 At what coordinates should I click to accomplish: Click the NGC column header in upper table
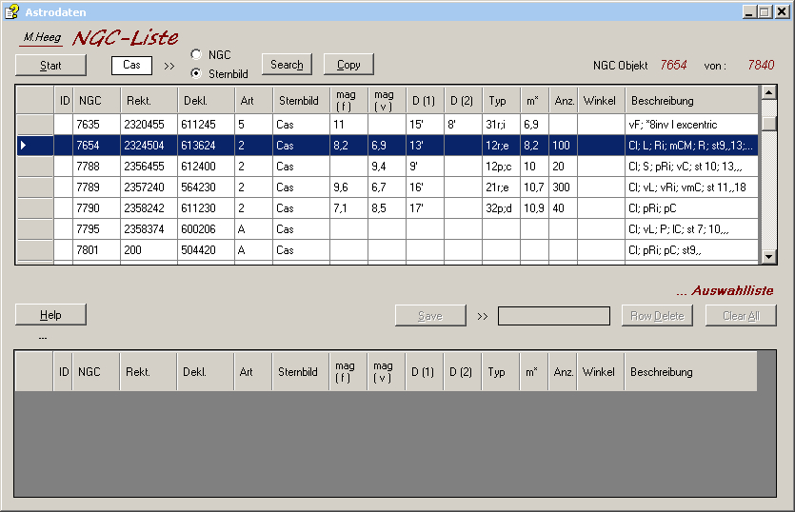pyautogui.click(x=96, y=100)
